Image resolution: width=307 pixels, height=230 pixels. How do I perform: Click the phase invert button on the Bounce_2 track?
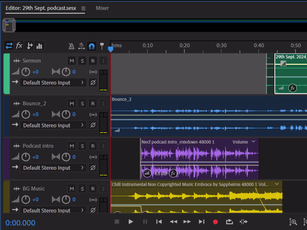pos(93,125)
